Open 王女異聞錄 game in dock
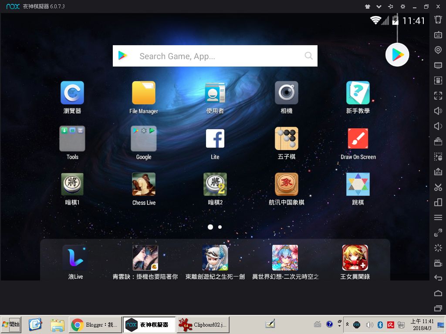Screen dimensions: 446x334 click(x=355, y=257)
